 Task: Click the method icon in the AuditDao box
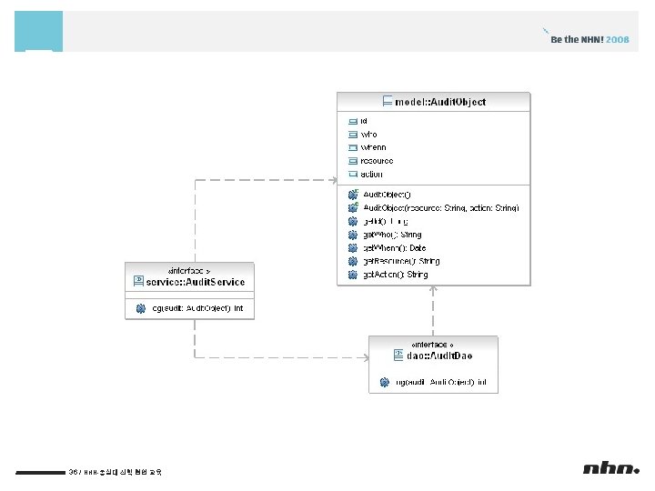384,383
